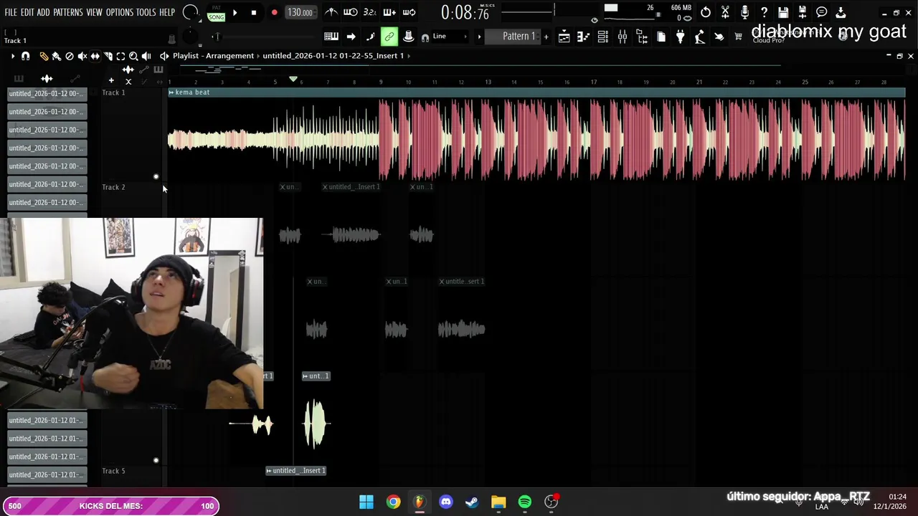
Task: Toggle the 3.2.1 recording countdown
Action: [x=370, y=12]
